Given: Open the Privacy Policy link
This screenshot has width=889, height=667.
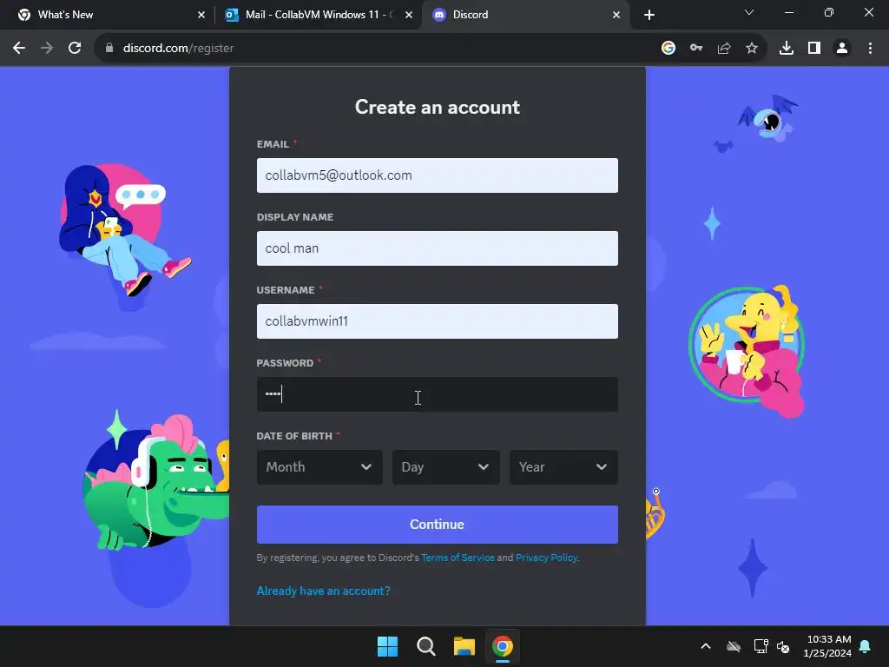Looking at the screenshot, I should (x=547, y=558).
